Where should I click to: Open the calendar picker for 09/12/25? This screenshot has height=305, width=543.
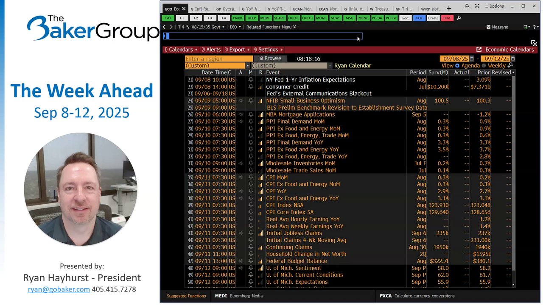(x=512, y=58)
